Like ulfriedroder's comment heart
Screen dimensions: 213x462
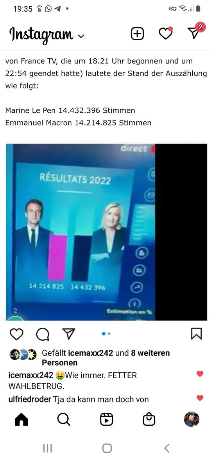click(200, 398)
